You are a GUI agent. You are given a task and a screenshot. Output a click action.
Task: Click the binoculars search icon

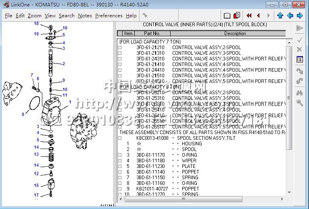(x=299, y=92)
